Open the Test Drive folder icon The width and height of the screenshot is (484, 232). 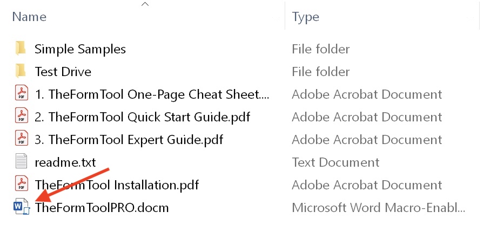21,72
